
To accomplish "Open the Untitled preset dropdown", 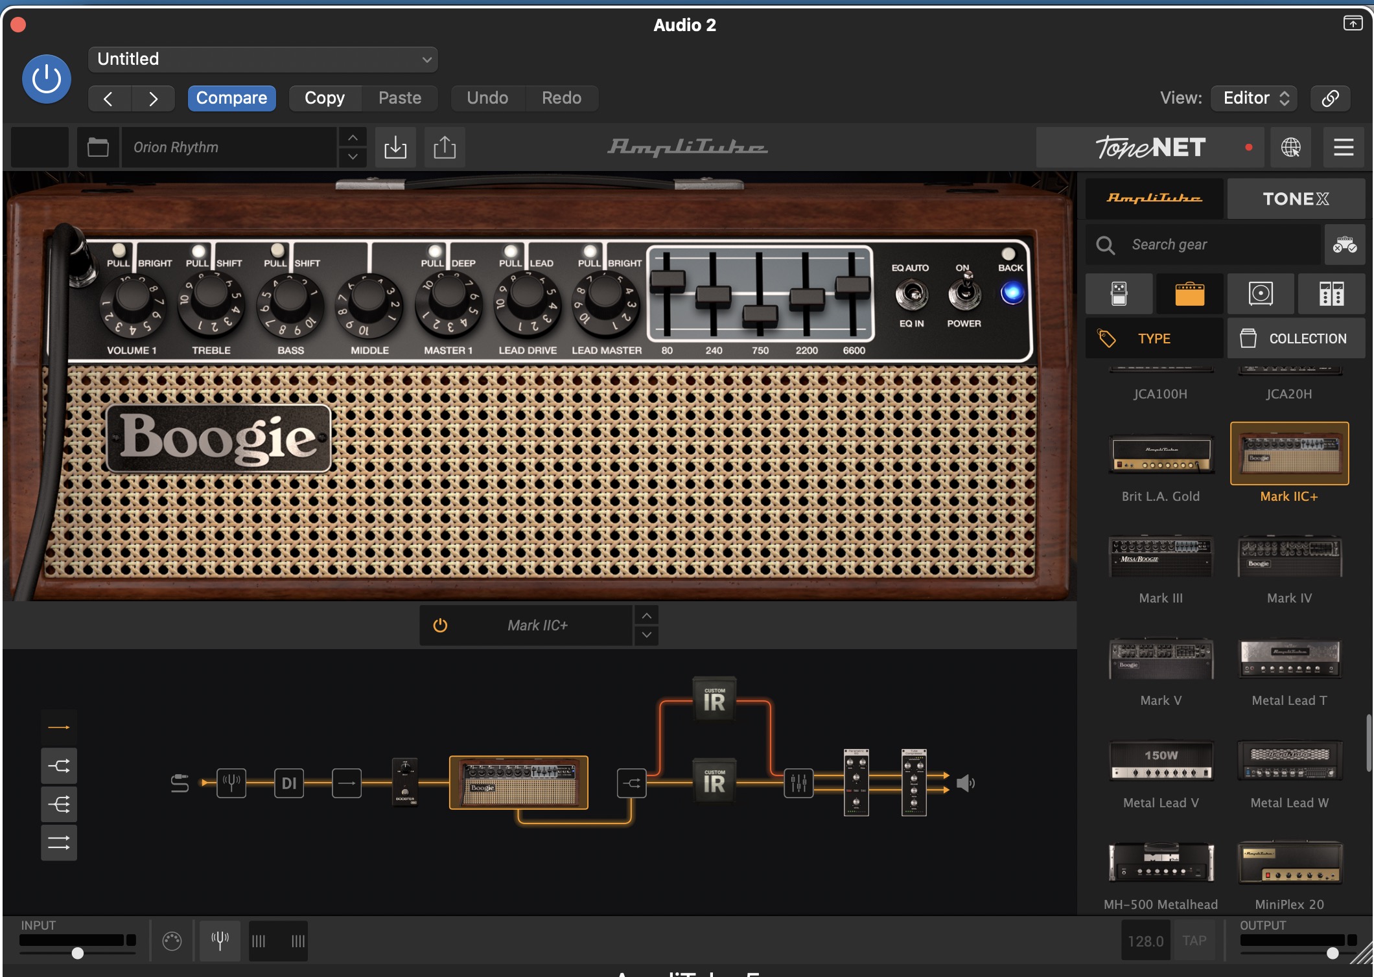I will (262, 60).
